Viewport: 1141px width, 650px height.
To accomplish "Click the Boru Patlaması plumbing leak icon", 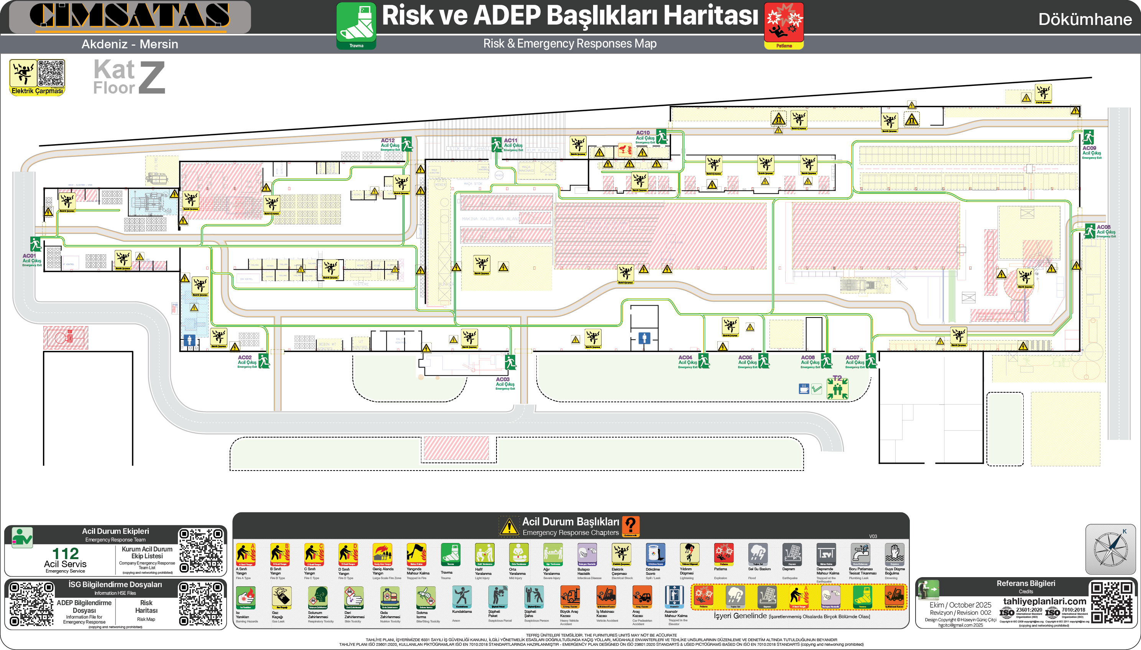I will 860,554.
